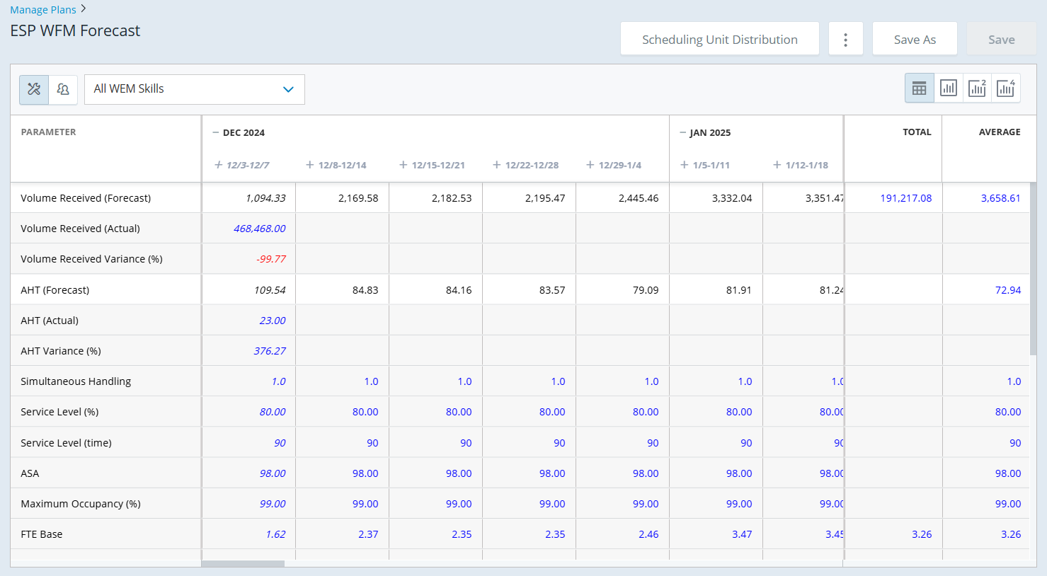Expand the 1/12-1/18 week column

pos(777,165)
